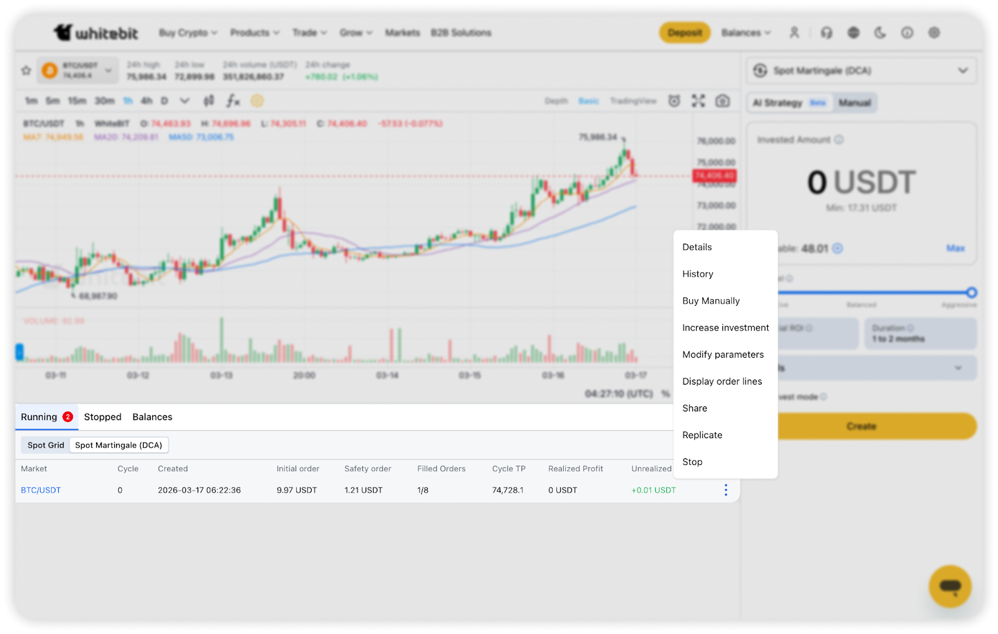The height and width of the screenshot is (634, 998).
Task: Take a chart screenshot with camera icon
Action: [x=722, y=101]
